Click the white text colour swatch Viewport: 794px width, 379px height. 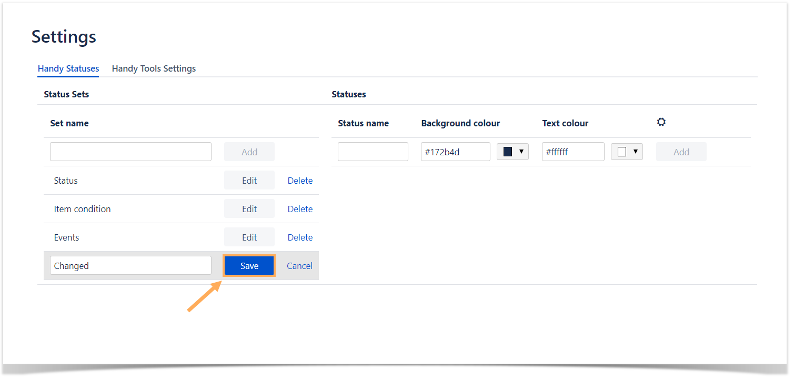point(622,152)
